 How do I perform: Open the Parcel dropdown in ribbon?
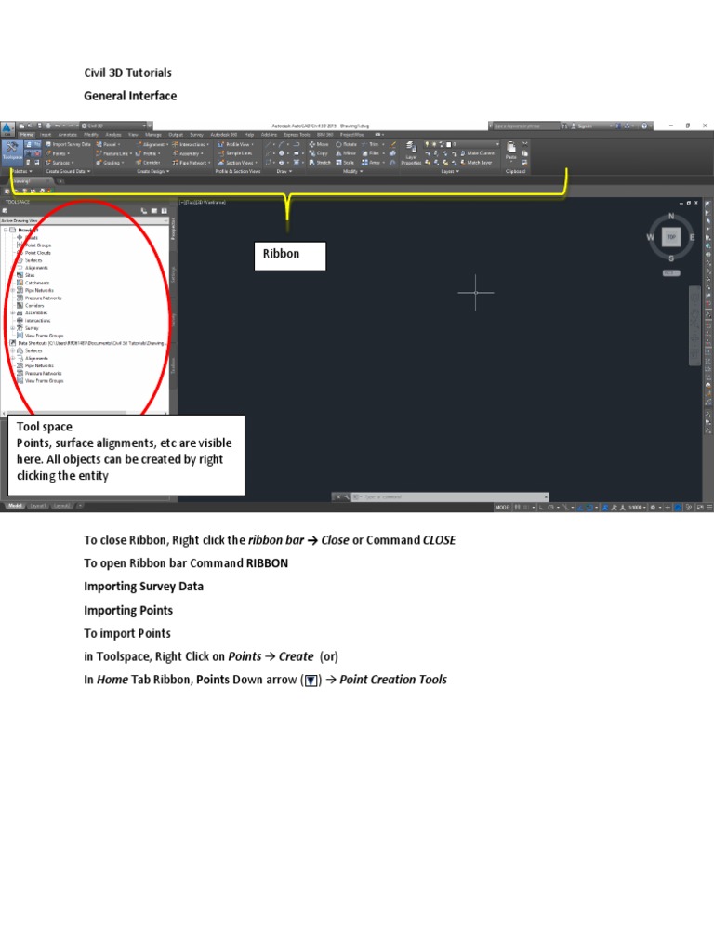108,144
